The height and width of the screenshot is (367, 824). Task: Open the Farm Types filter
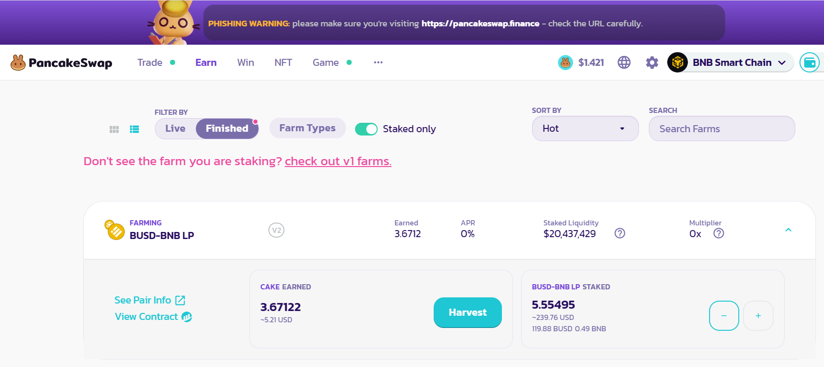(x=307, y=128)
